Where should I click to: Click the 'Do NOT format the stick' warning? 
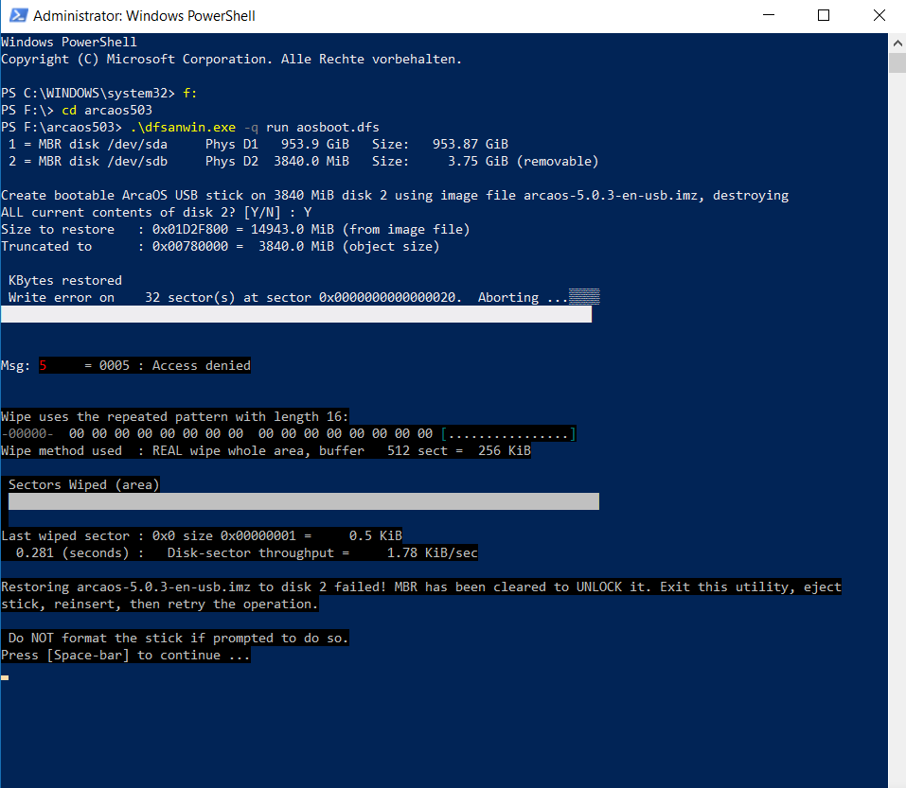(179, 639)
